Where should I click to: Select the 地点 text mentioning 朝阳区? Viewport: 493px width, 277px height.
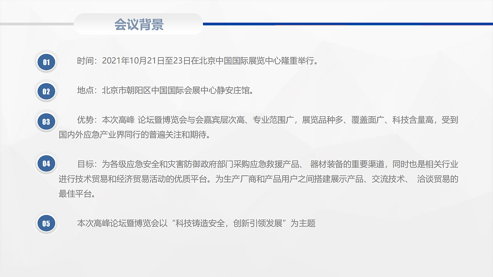pyautogui.click(x=166, y=91)
